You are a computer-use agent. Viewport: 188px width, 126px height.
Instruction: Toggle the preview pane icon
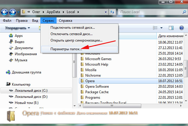pos(171,28)
